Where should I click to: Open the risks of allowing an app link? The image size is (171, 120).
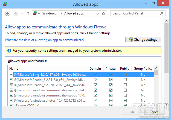click(45, 40)
